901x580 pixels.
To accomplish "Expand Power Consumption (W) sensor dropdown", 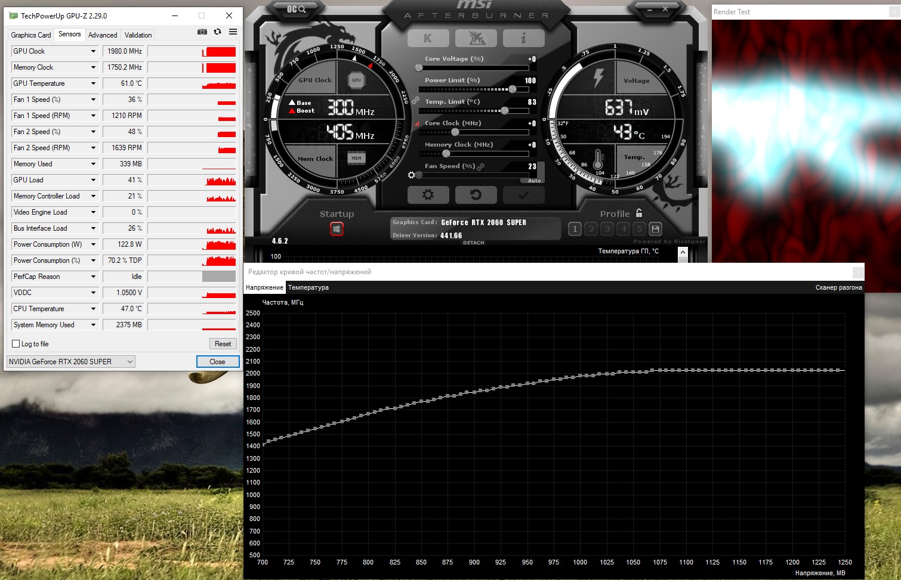I will click(93, 244).
